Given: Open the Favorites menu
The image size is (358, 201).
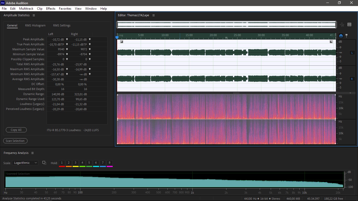Looking at the screenshot, I should 65,9.
